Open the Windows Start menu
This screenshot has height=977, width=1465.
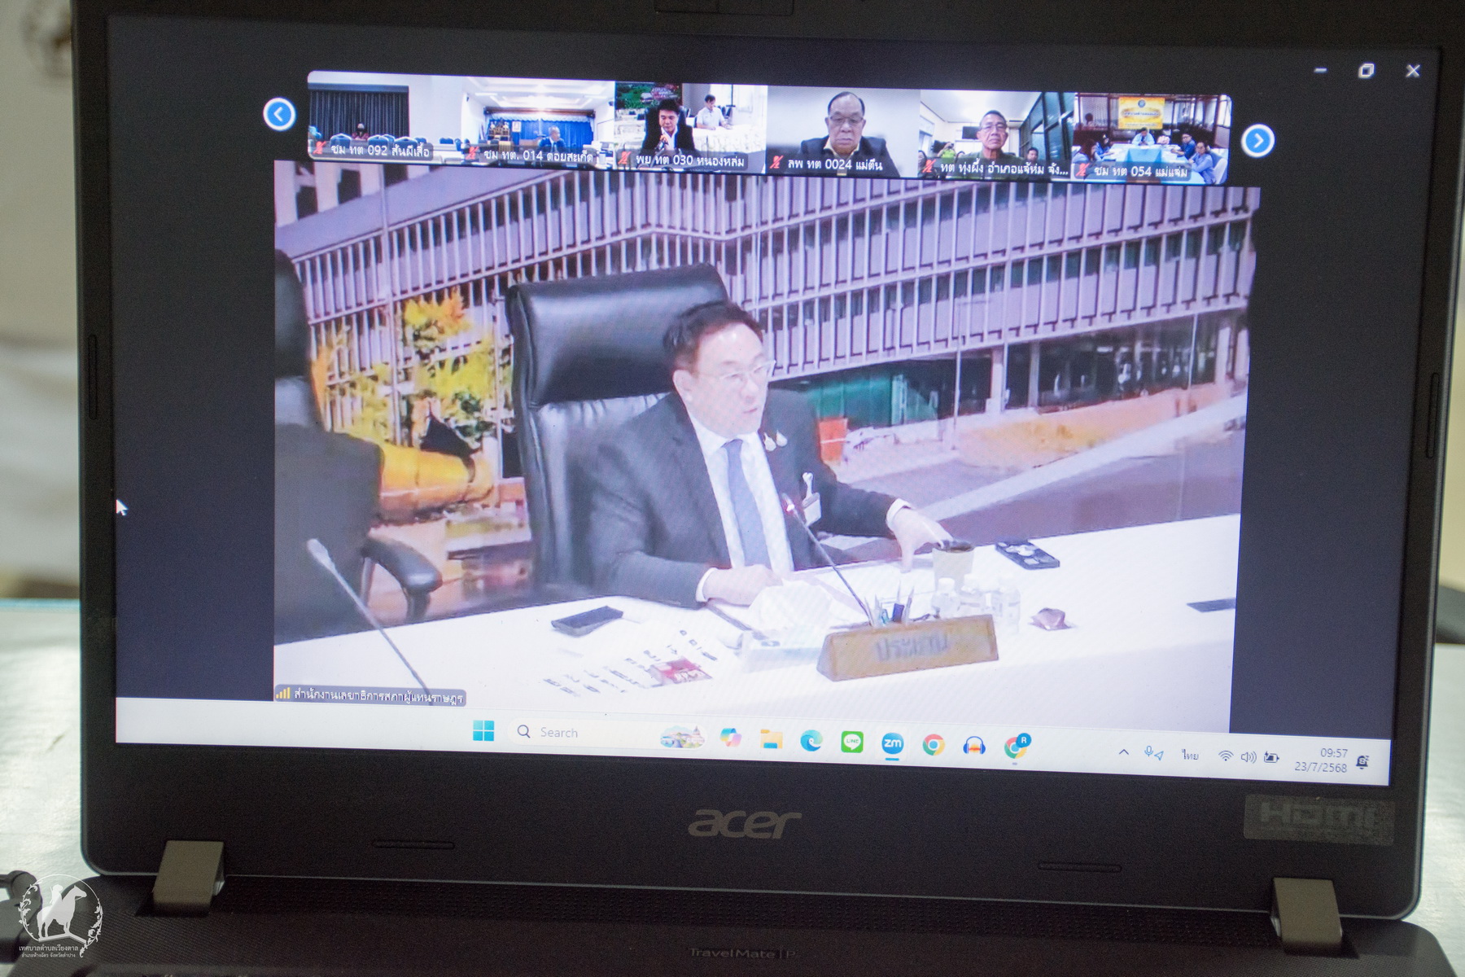tap(483, 731)
